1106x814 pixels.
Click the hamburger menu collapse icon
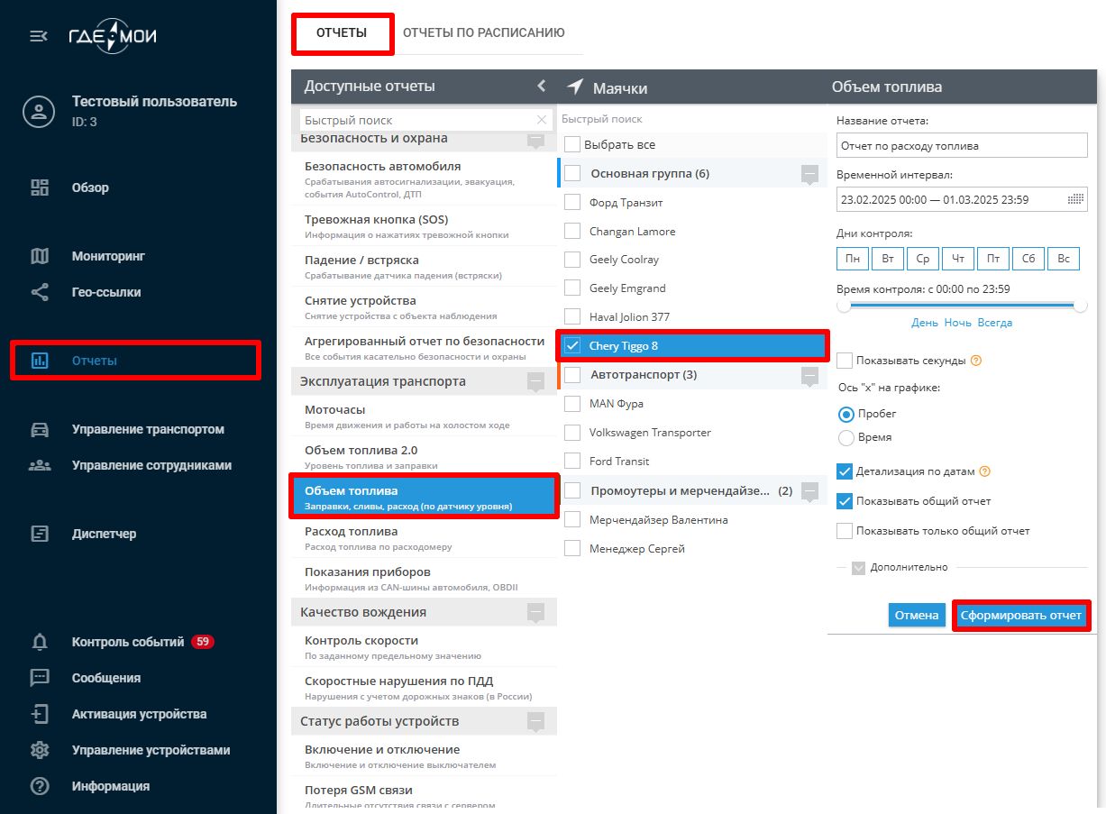click(x=39, y=36)
